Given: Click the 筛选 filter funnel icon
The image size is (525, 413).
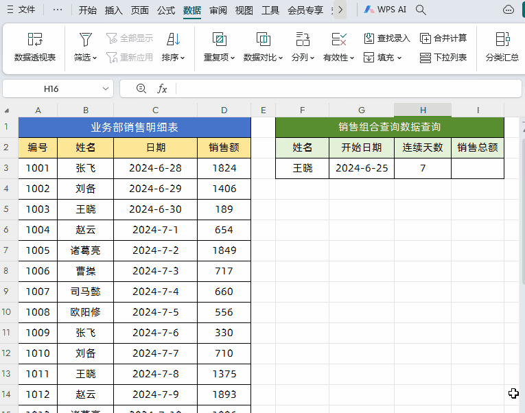Looking at the screenshot, I should [x=85, y=39].
